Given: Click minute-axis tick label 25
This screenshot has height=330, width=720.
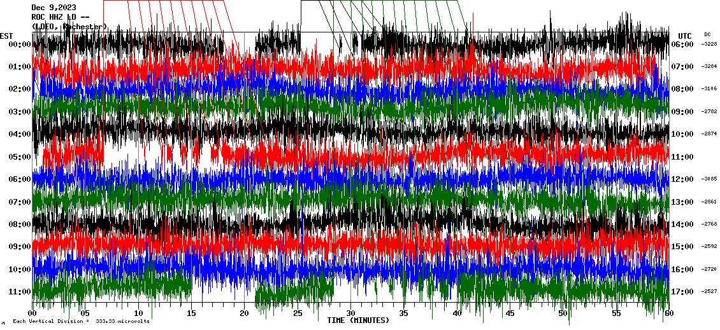Looking at the screenshot, I should click(298, 313).
